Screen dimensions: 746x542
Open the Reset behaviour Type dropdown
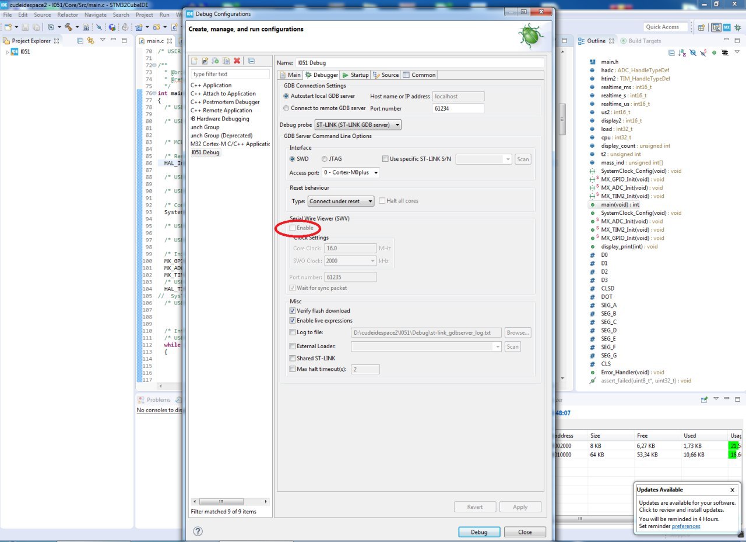[341, 201]
